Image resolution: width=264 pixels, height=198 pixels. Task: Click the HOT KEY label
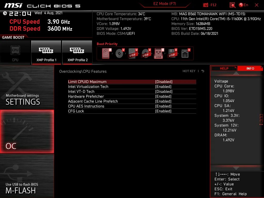pos(189,71)
